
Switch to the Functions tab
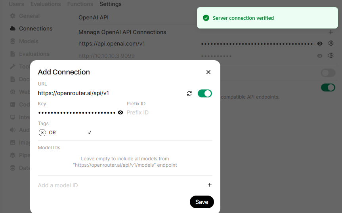[80, 4]
